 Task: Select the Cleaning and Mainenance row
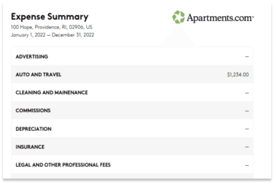(132, 92)
